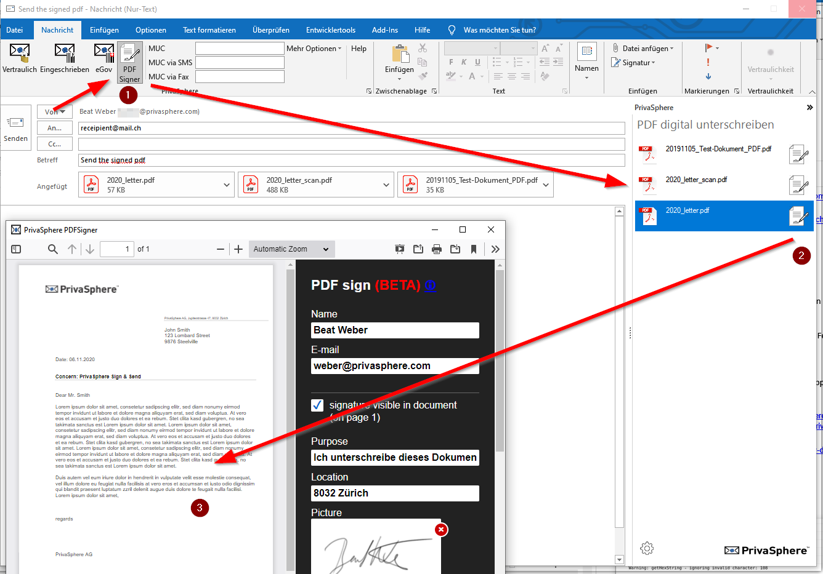This screenshot has height=574, width=823.
Task: Expand 20191105_Test-Dokument_PDF.pdf attachment options
Action: [546, 185]
